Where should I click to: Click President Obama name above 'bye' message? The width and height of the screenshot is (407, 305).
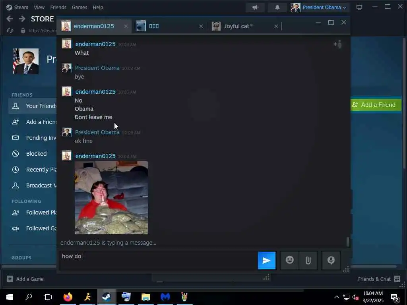click(97, 68)
